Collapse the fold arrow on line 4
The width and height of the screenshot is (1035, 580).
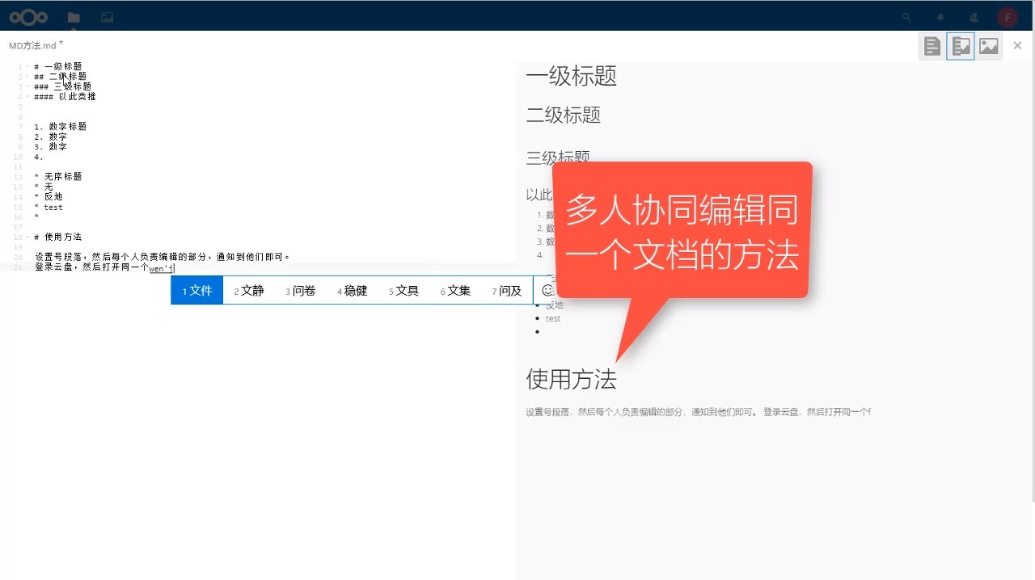[x=27, y=96]
